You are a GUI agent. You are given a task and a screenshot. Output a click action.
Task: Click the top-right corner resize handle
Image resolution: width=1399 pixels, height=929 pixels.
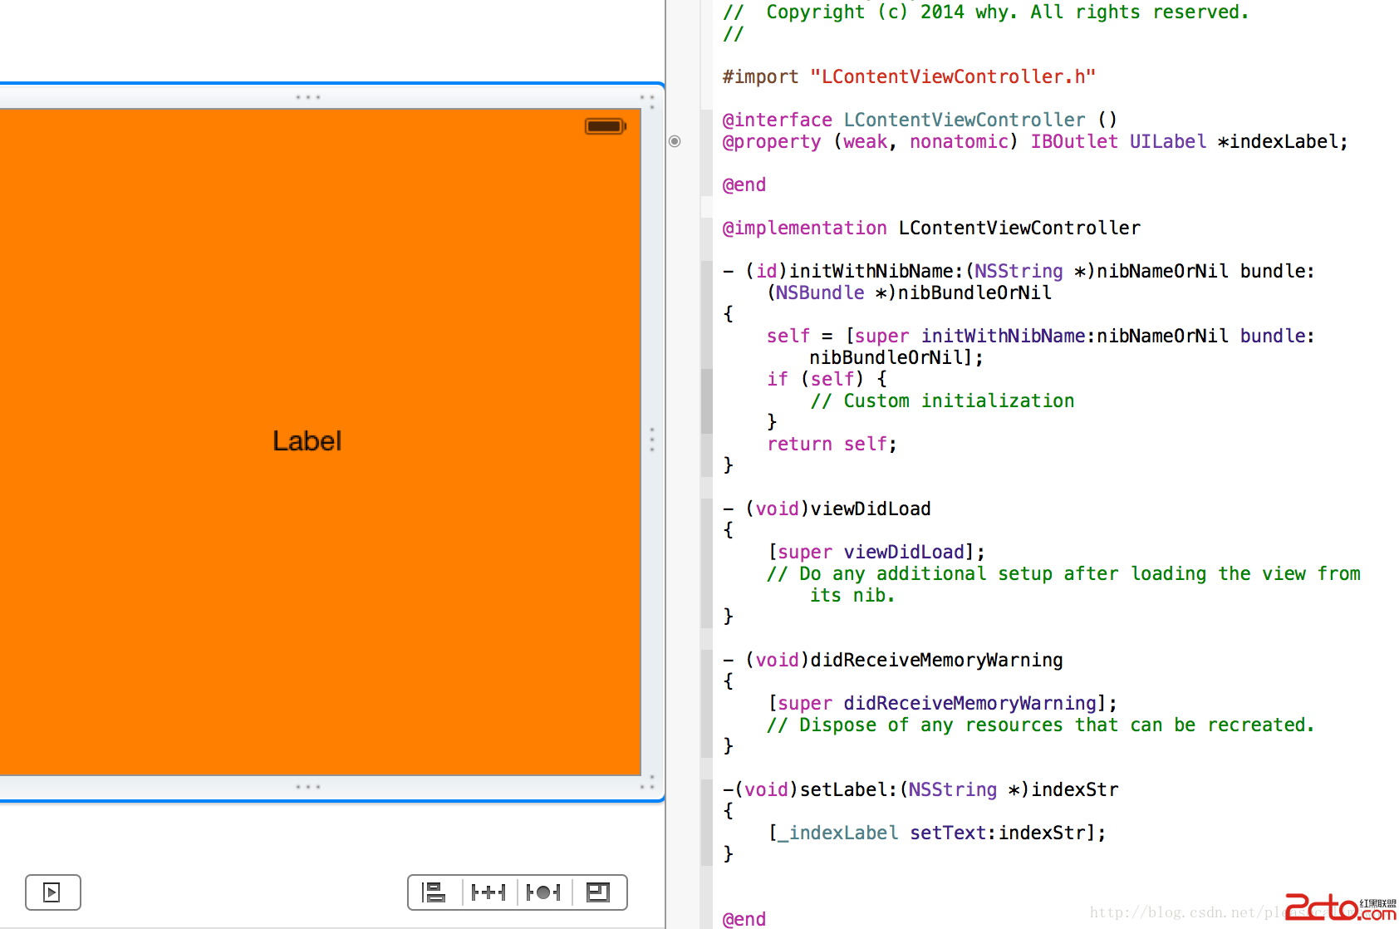click(x=648, y=101)
